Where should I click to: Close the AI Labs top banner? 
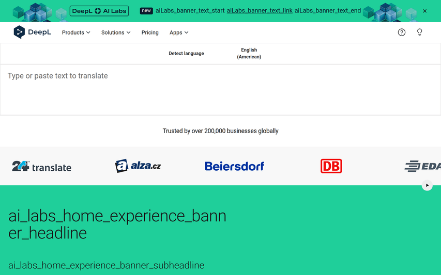pyautogui.click(x=425, y=11)
